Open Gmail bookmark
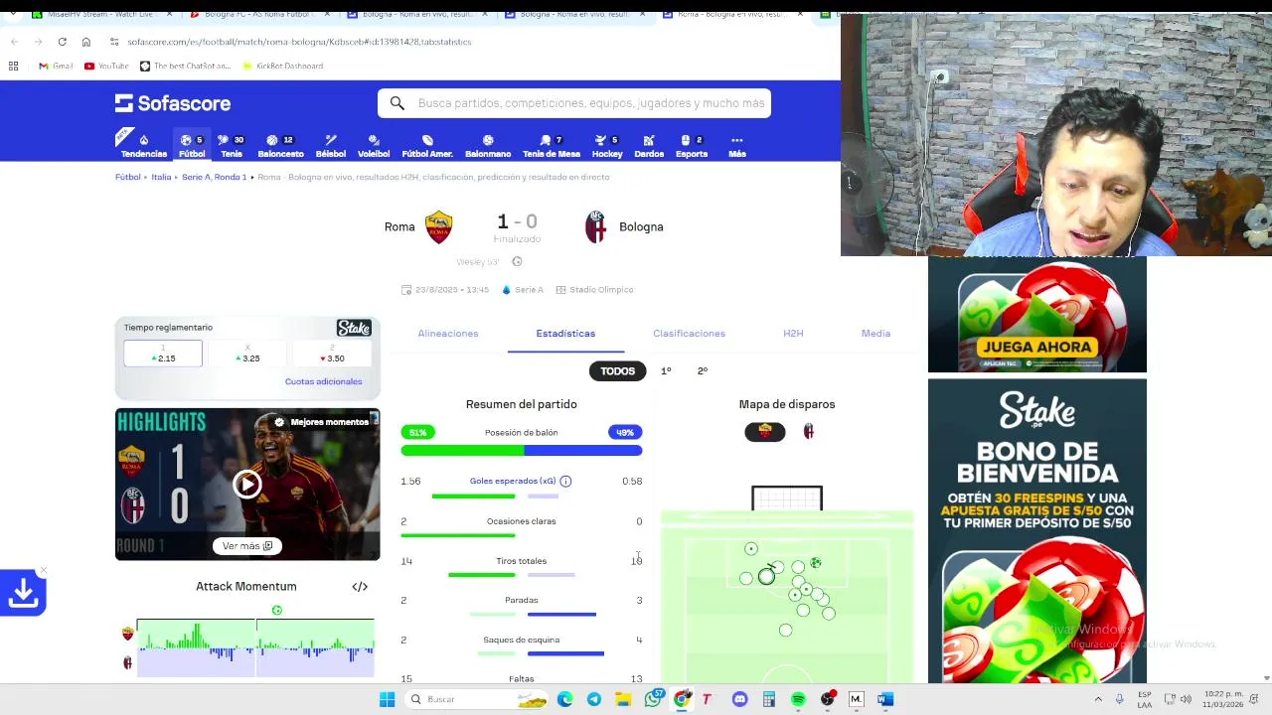Viewport: 1272px width, 715px height. tap(56, 66)
